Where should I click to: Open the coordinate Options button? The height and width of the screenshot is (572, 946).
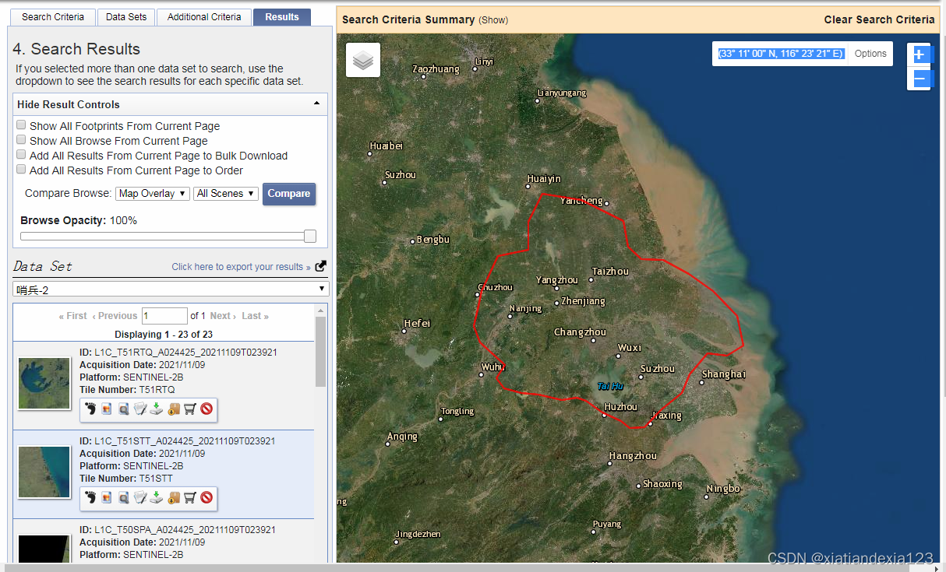(x=870, y=54)
